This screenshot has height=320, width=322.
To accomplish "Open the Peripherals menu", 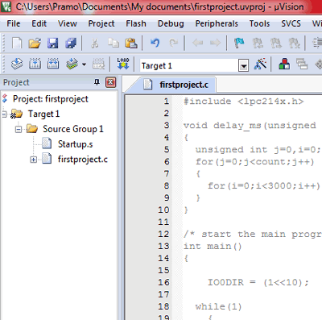I will (x=217, y=23).
